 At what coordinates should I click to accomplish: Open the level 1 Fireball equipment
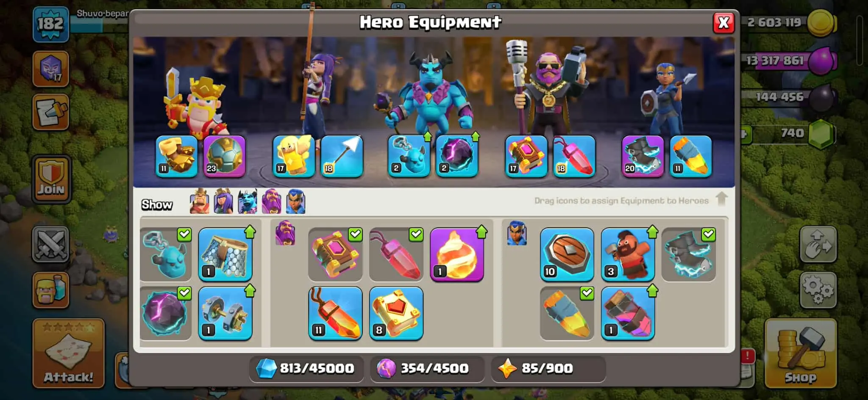click(x=457, y=254)
